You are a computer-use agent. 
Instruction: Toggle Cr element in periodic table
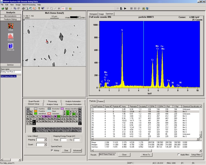43,117
